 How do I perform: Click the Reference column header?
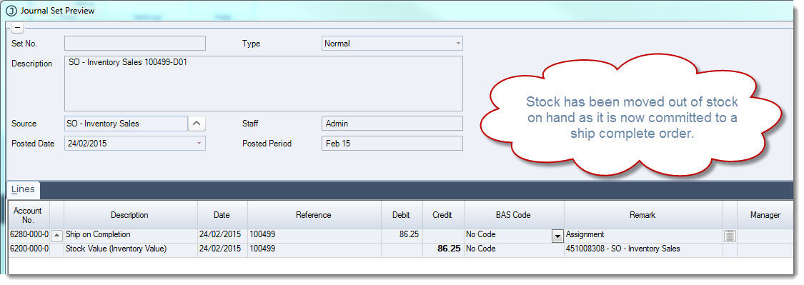coord(314,215)
